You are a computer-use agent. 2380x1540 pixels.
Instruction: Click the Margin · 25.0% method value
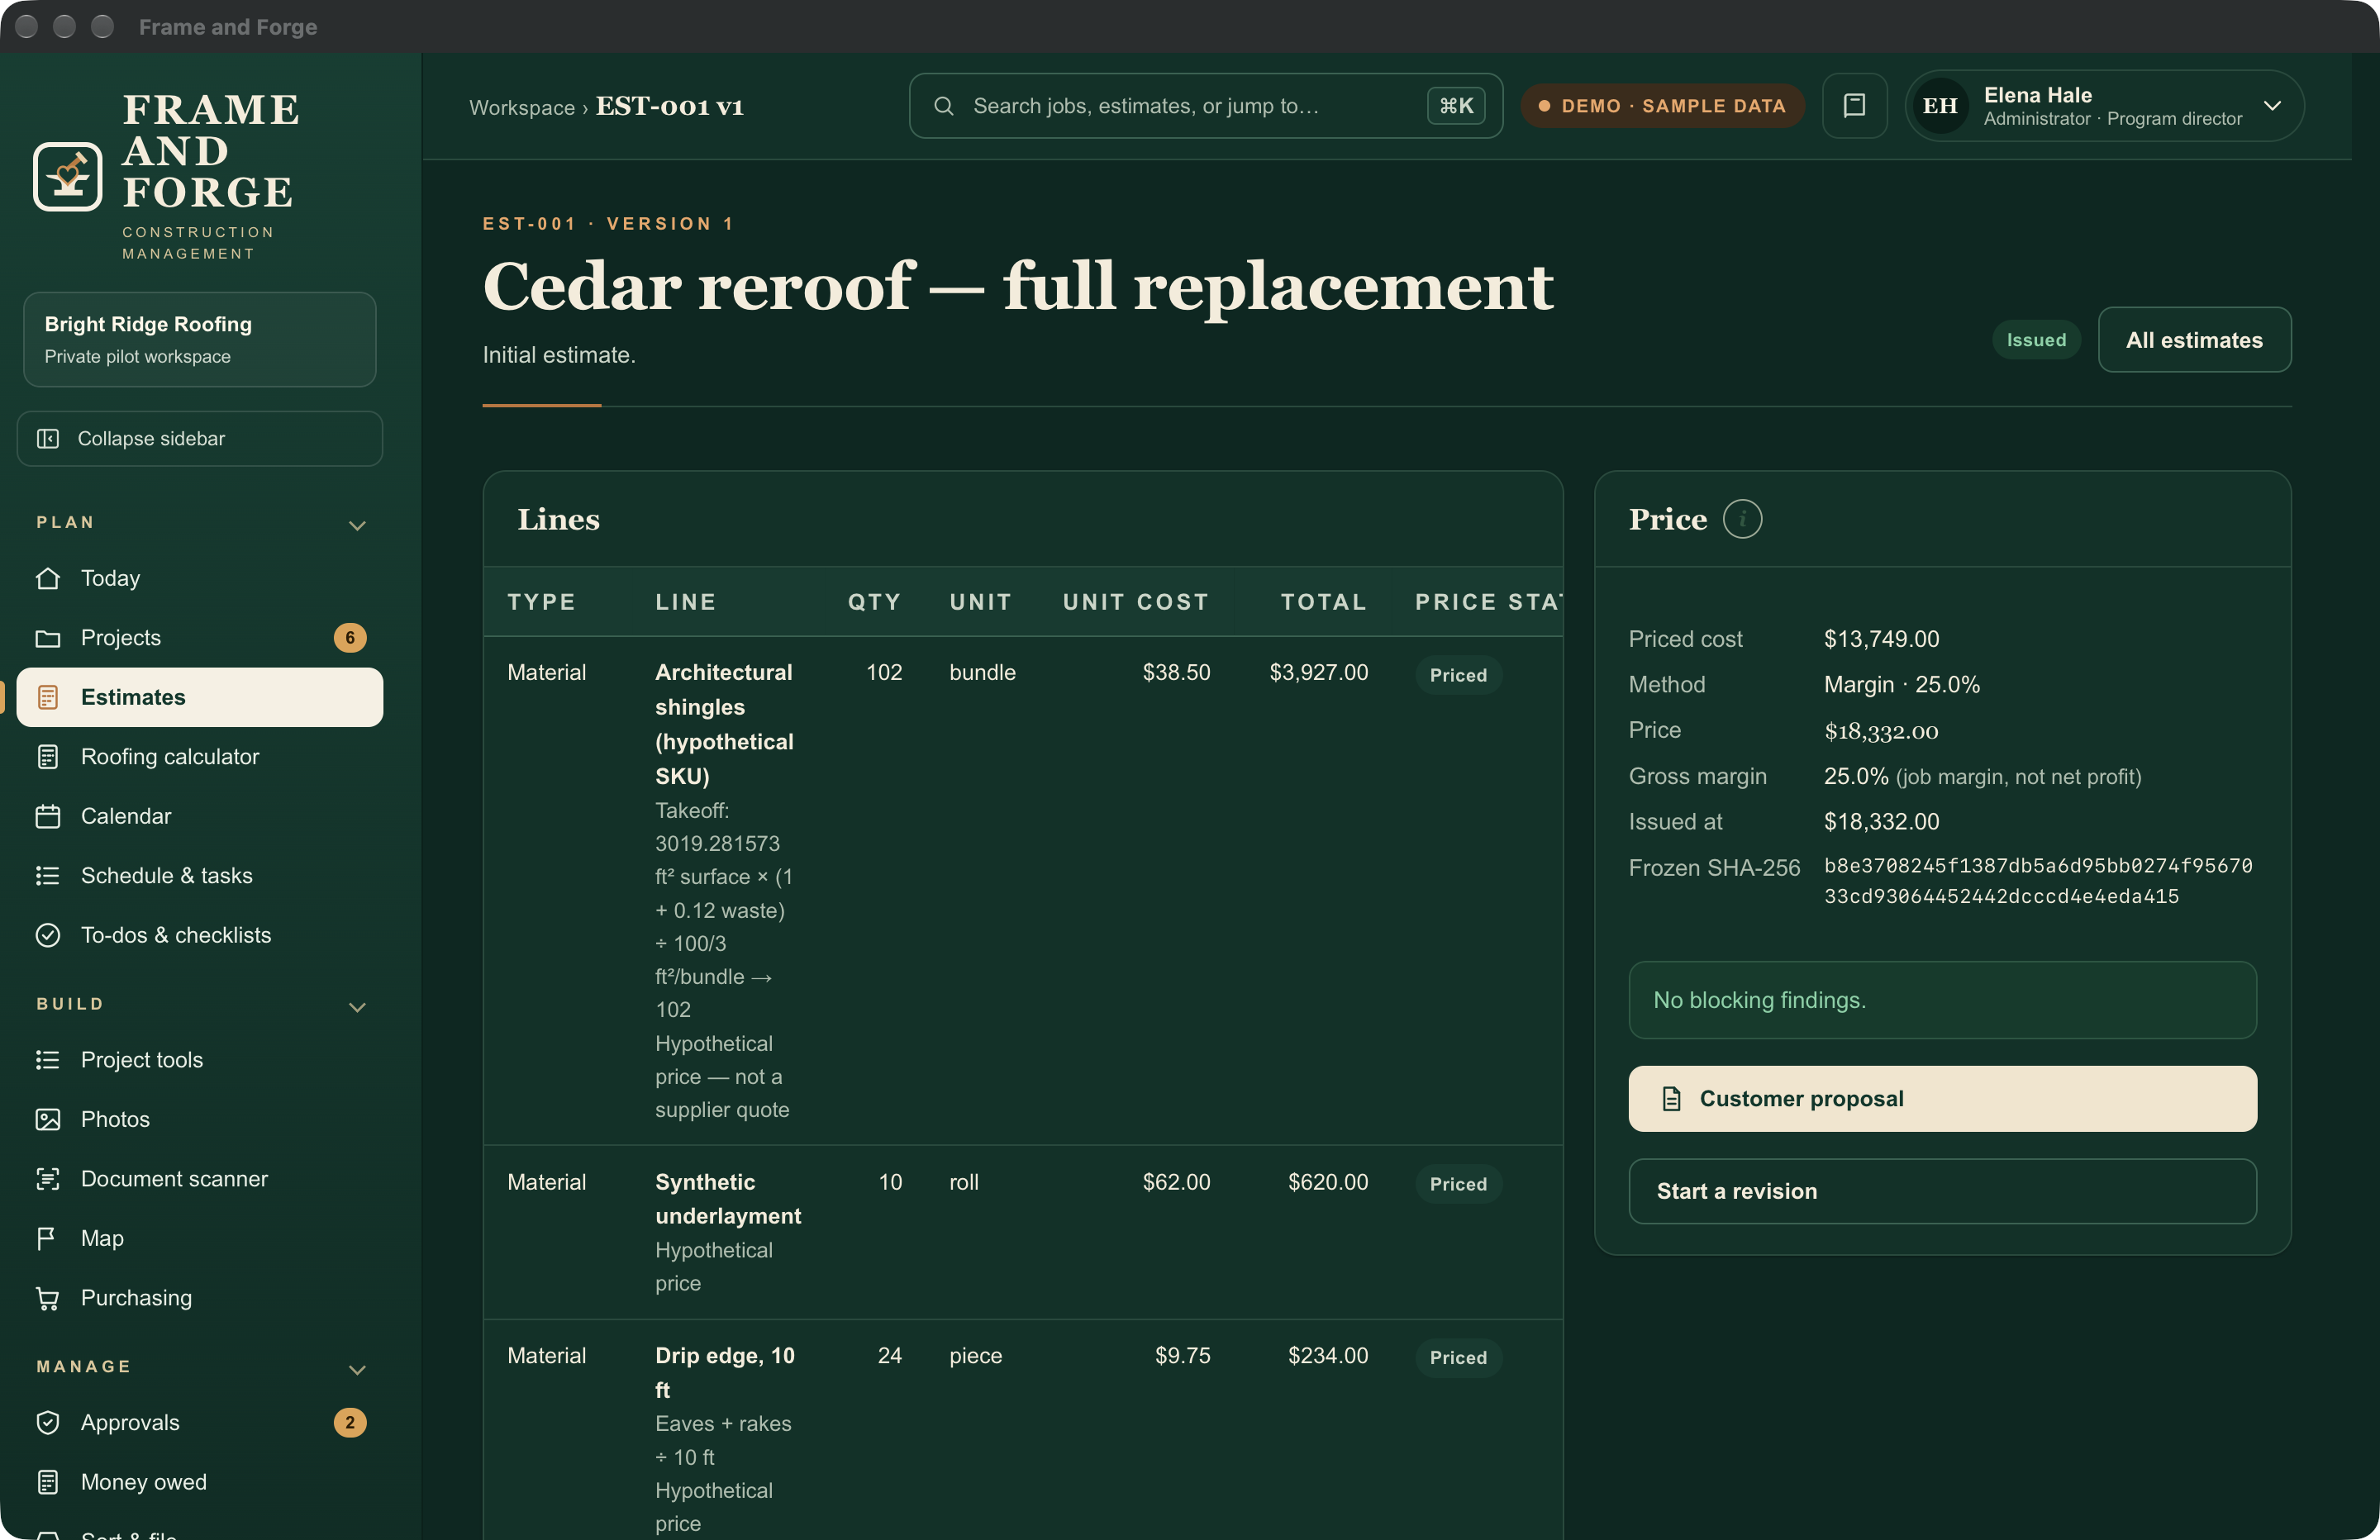point(1901,685)
